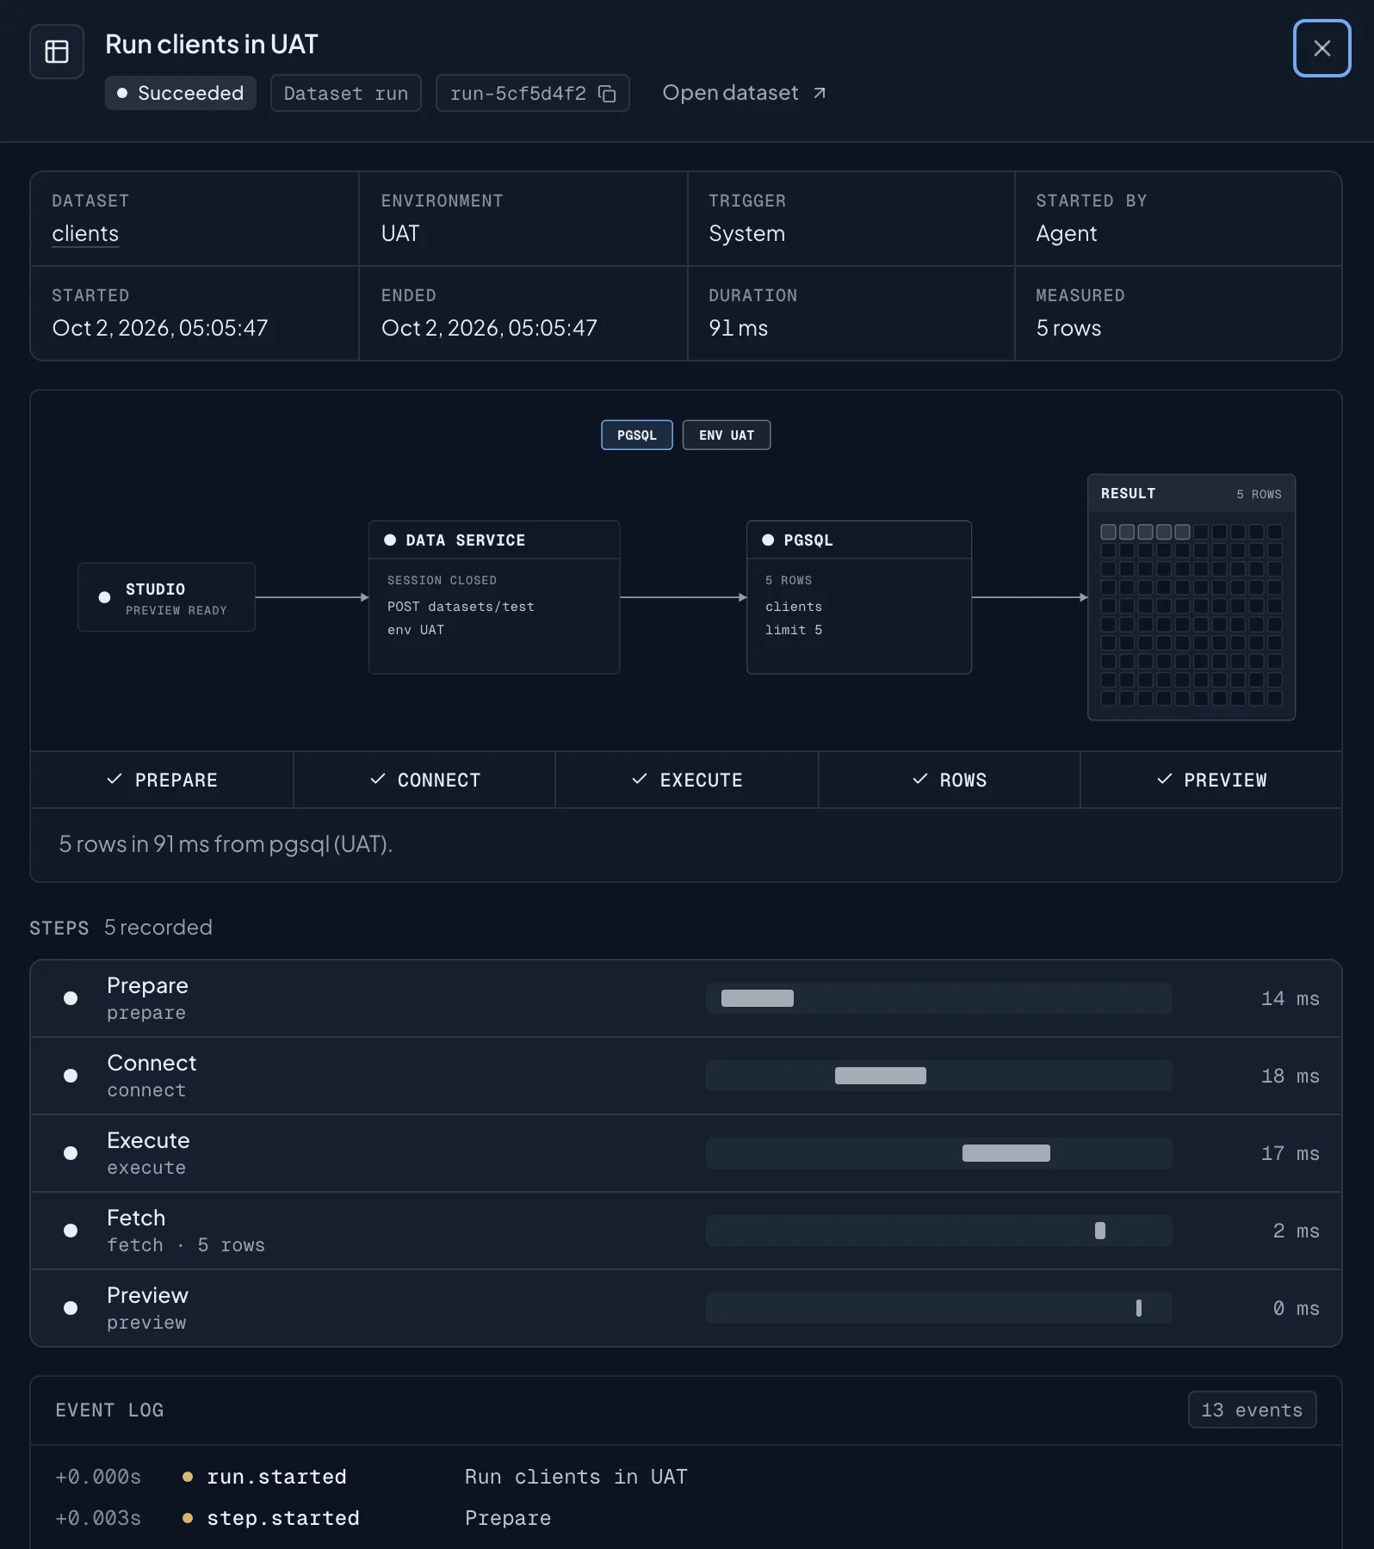Select the Data Service node

tap(494, 597)
